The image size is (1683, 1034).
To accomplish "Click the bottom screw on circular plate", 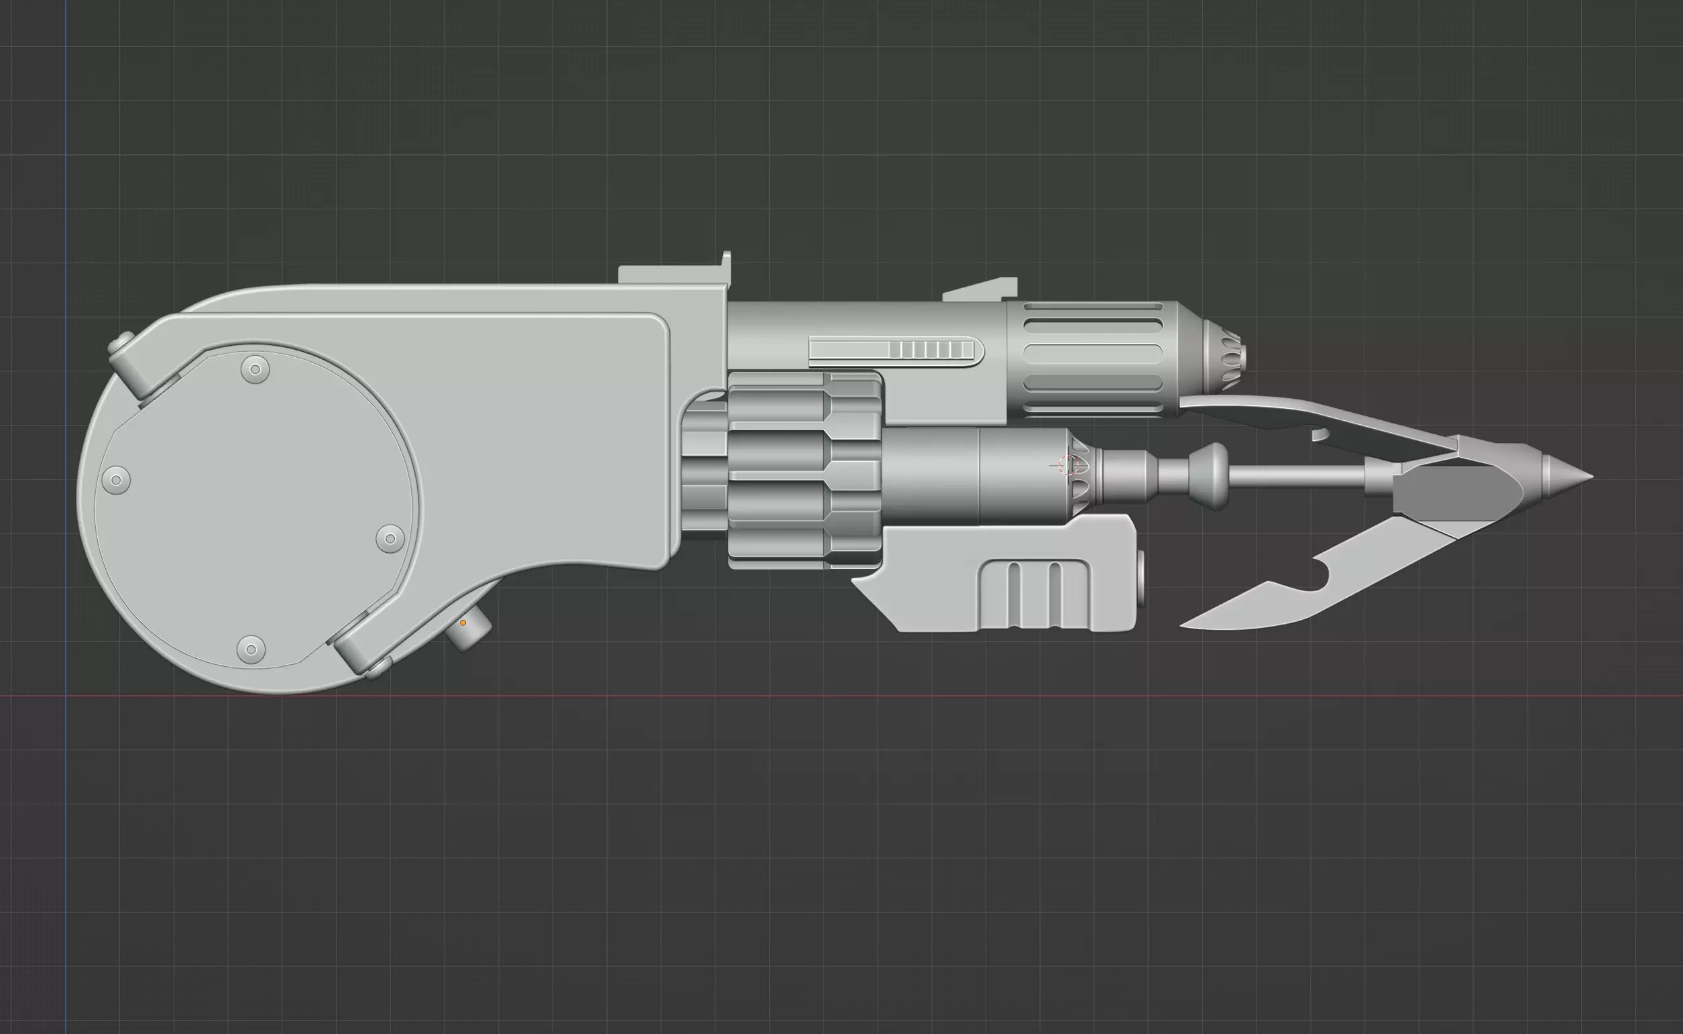I will pos(250,648).
